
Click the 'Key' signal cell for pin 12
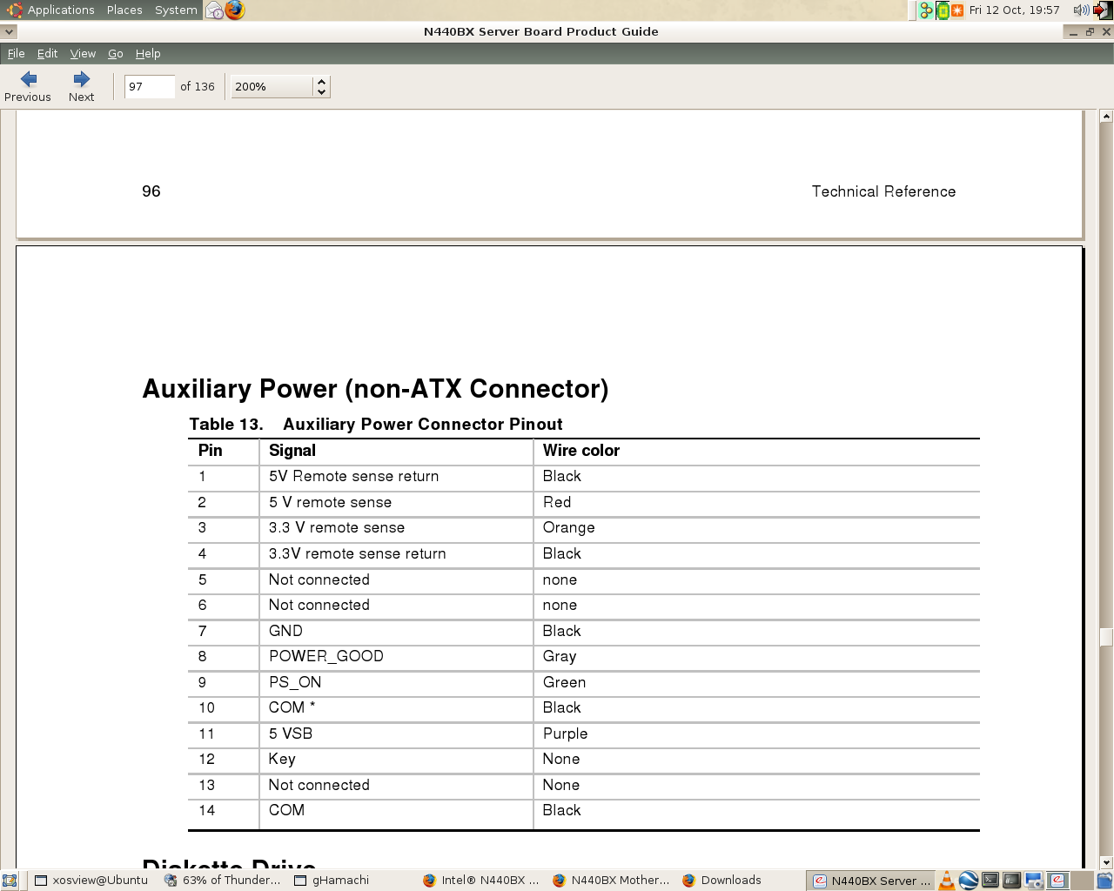[x=282, y=760]
